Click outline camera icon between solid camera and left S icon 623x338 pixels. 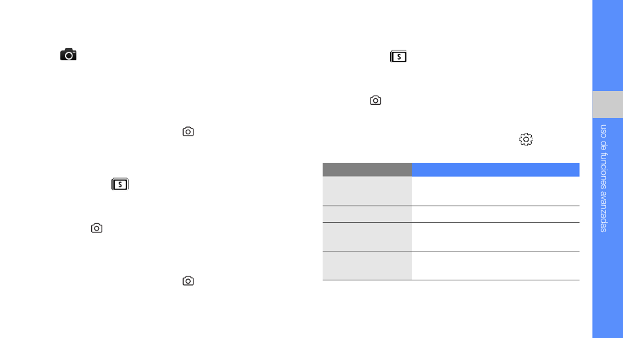[x=188, y=131]
